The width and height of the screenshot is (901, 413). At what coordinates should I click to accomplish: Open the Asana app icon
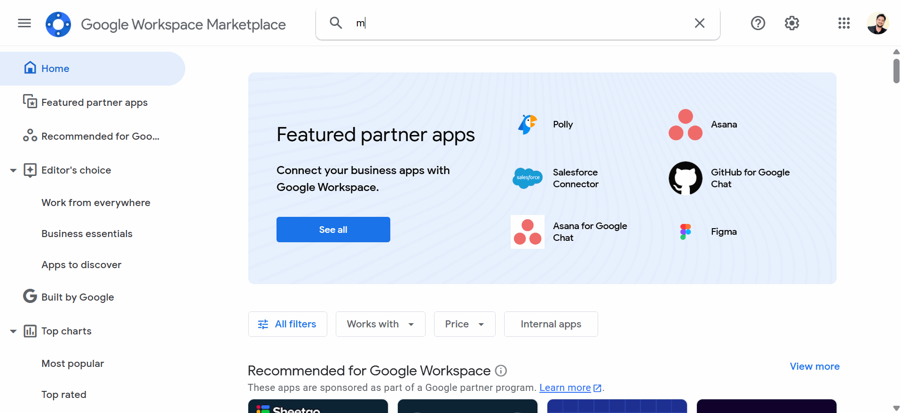click(686, 125)
